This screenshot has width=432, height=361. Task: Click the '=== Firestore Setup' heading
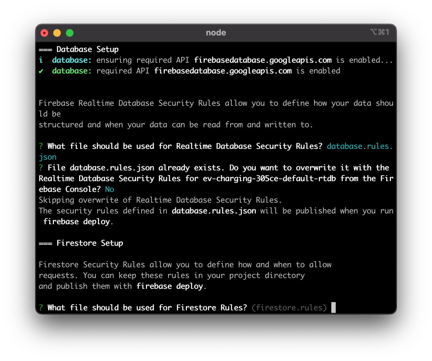coord(81,243)
